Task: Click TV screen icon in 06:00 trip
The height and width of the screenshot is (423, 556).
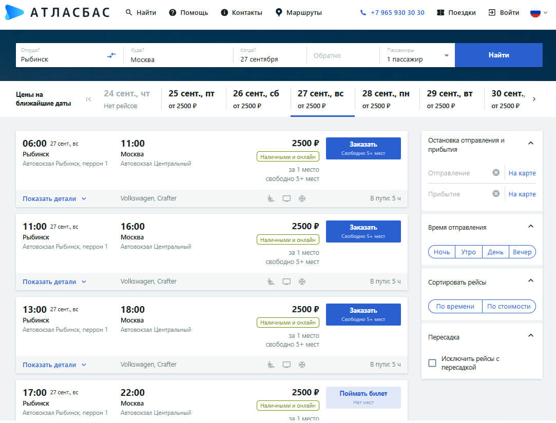Action: coord(286,198)
